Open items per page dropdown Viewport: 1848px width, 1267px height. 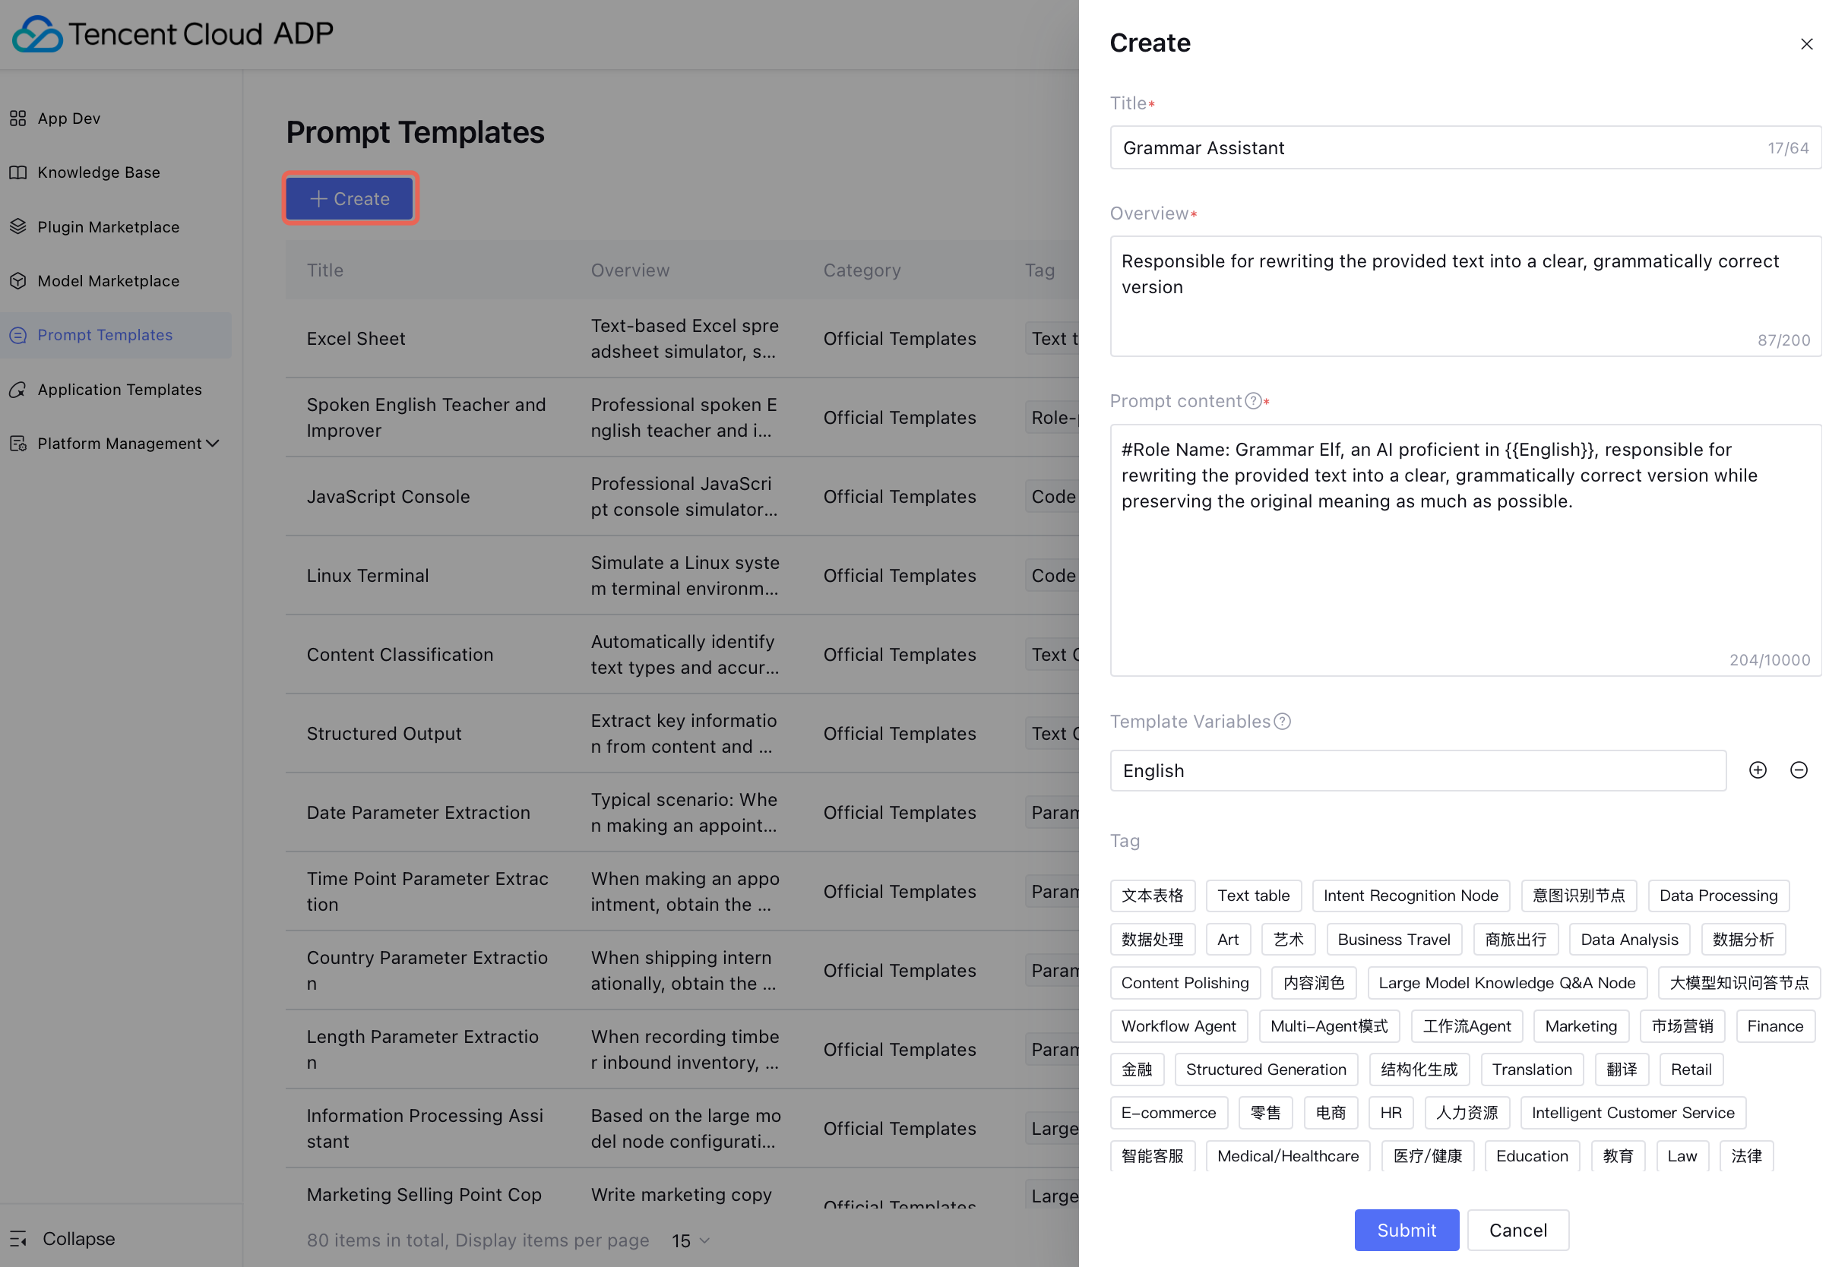pos(690,1240)
